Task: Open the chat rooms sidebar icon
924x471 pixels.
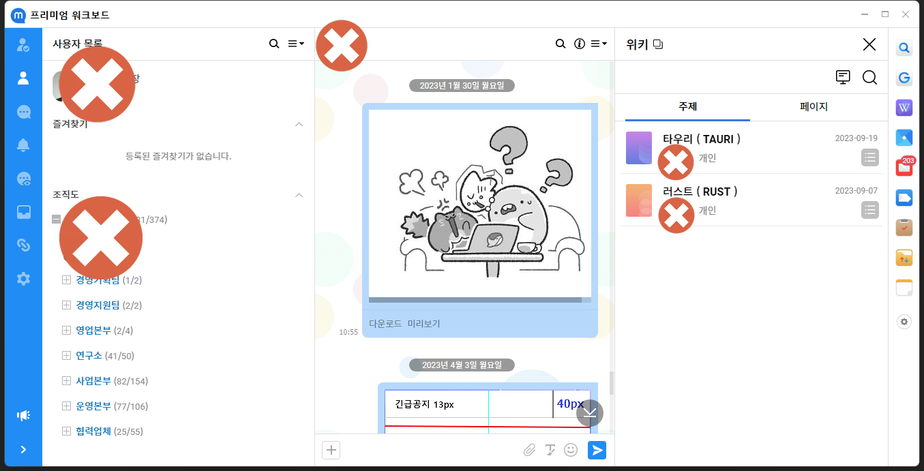Action: [x=23, y=112]
